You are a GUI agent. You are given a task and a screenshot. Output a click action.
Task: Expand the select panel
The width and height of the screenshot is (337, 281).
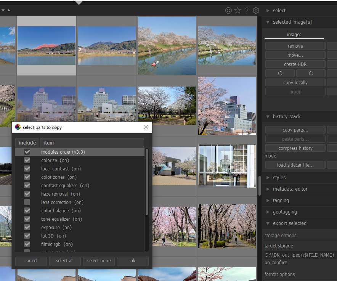[x=268, y=11]
